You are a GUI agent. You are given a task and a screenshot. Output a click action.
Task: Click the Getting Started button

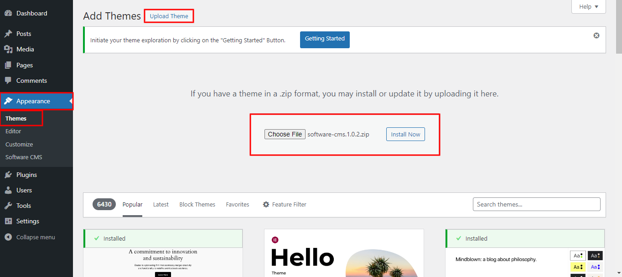[x=325, y=39]
